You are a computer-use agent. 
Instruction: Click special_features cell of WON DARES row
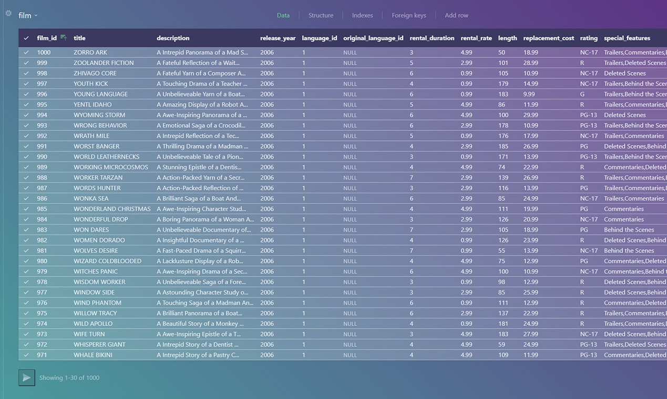(629, 230)
